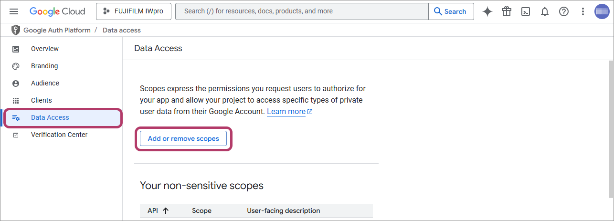
Task: Click the blue Search button
Action: point(451,11)
